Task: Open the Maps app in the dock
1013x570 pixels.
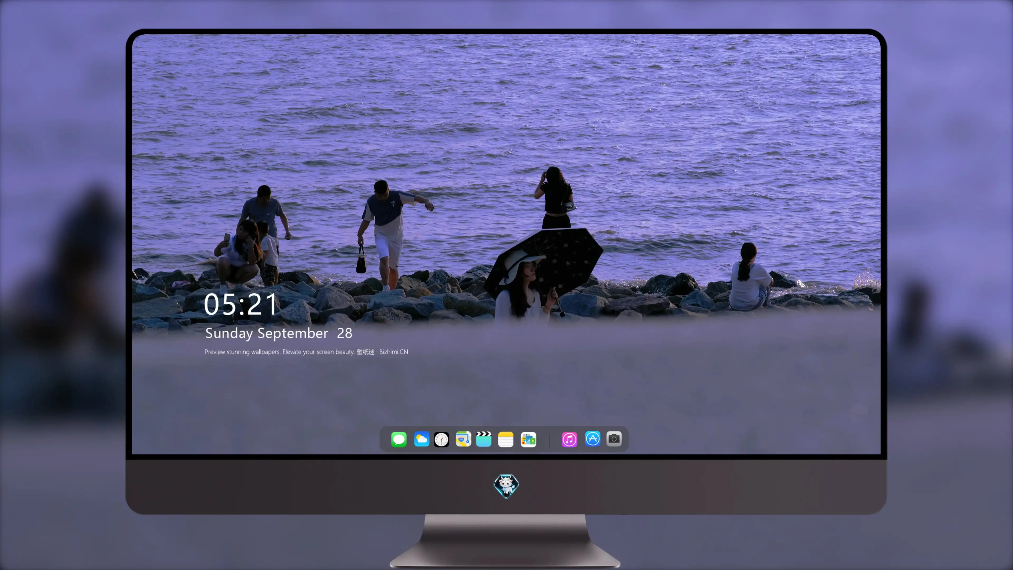Action: coord(463,439)
